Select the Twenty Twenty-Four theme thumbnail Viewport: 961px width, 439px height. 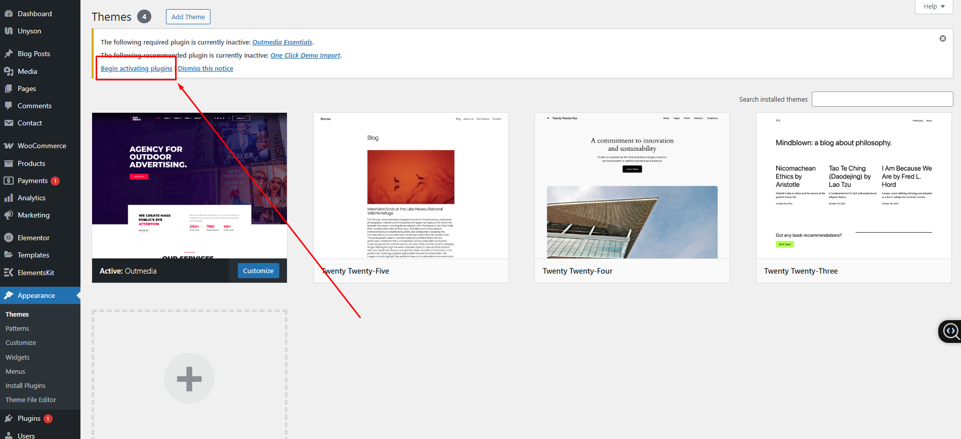[x=632, y=186]
